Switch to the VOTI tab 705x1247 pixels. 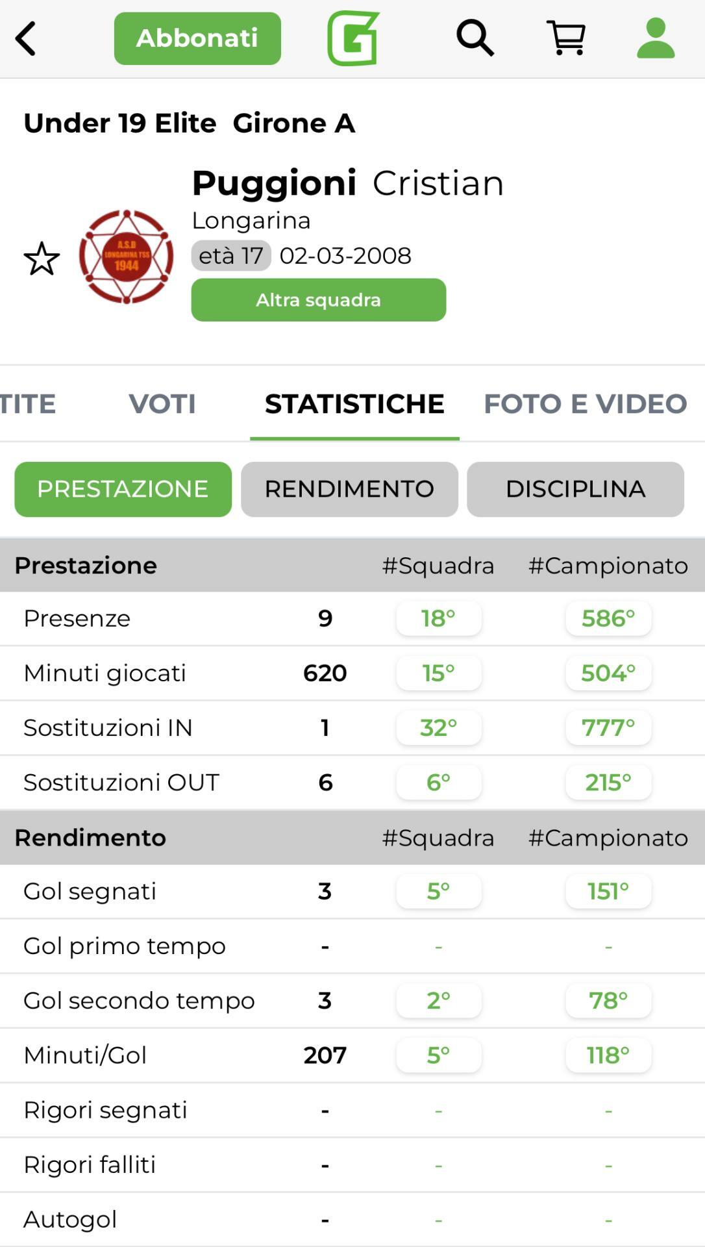[x=162, y=404]
